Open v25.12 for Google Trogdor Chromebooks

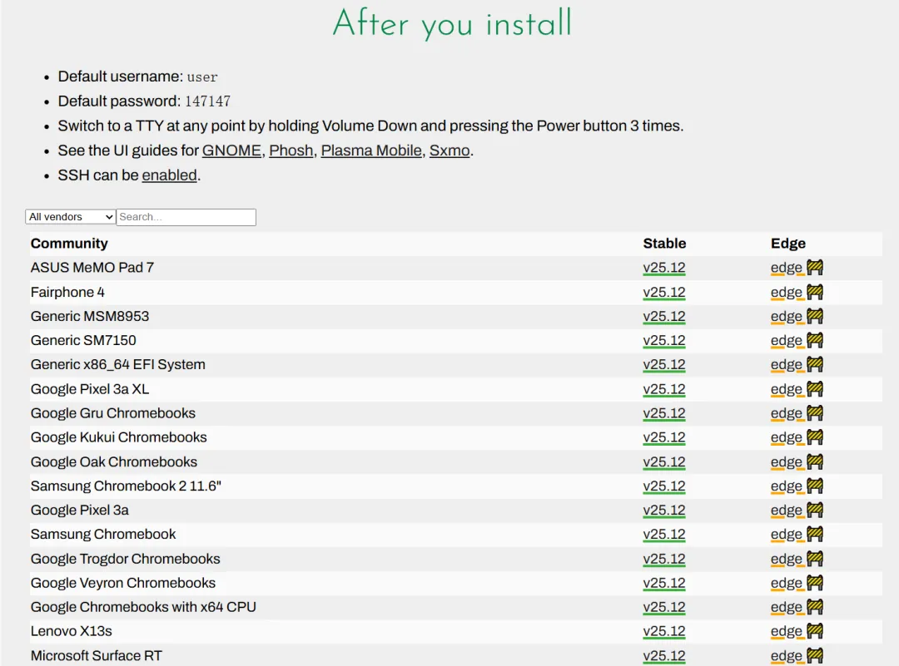point(664,559)
